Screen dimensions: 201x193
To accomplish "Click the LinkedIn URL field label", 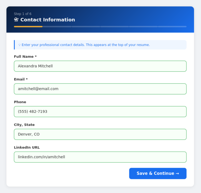I will [27, 148].
